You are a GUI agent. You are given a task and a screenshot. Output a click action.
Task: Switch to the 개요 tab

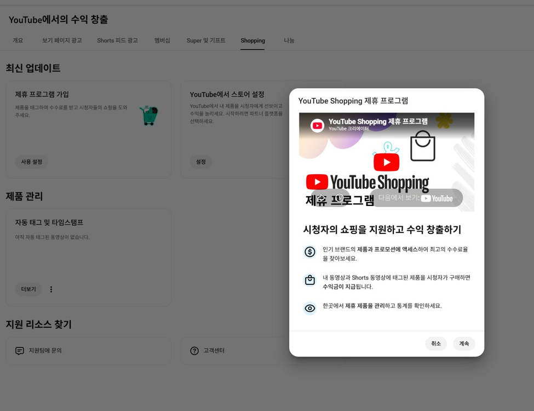pyautogui.click(x=18, y=41)
